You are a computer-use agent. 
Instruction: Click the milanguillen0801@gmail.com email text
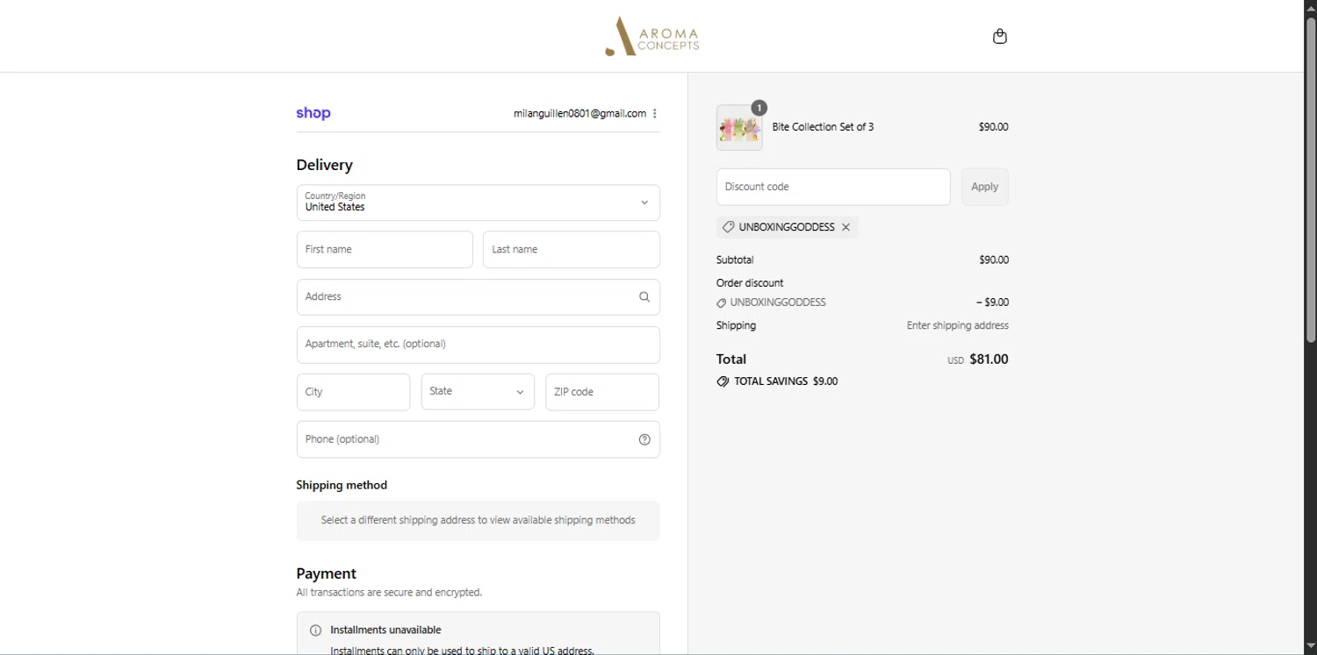(x=579, y=113)
